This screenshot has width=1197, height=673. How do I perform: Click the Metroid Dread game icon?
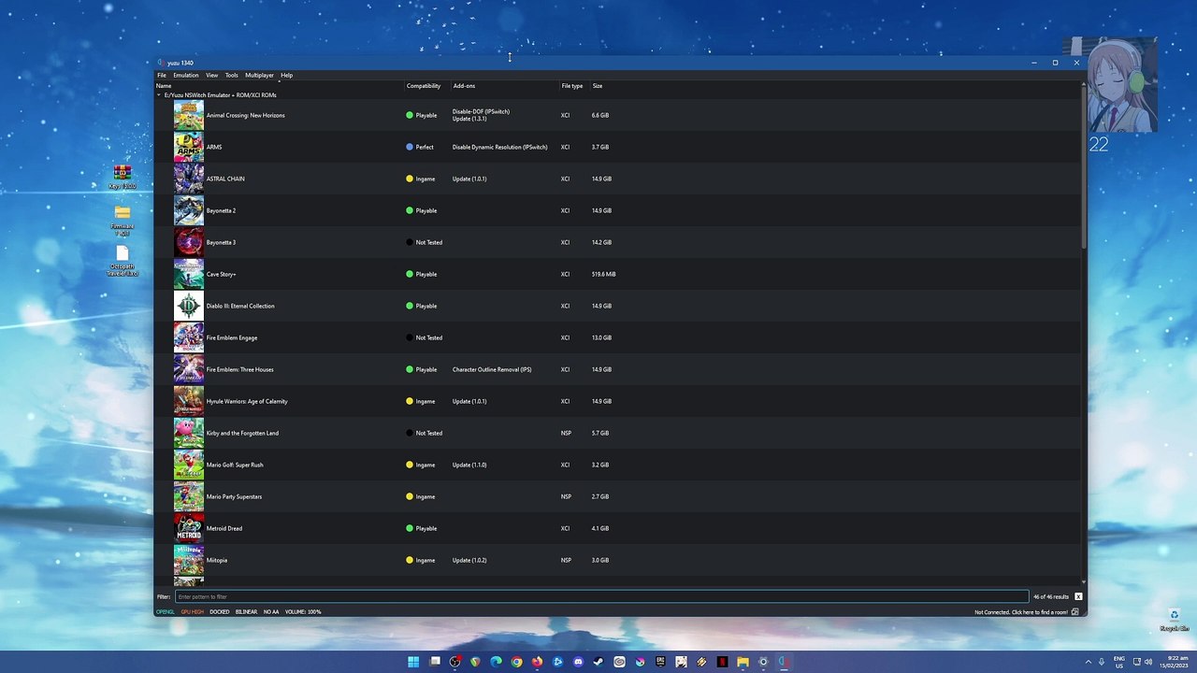click(x=188, y=528)
